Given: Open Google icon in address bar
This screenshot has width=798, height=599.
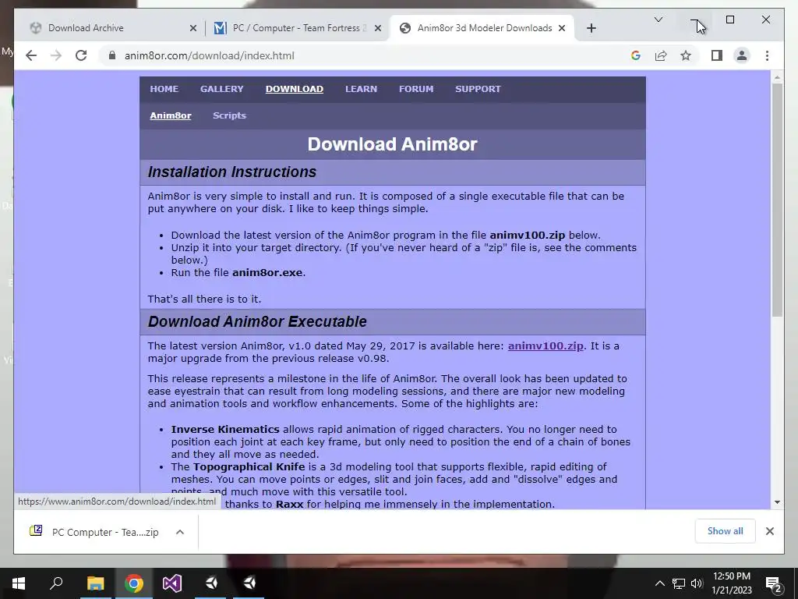Looking at the screenshot, I should click(x=636, y=55).
